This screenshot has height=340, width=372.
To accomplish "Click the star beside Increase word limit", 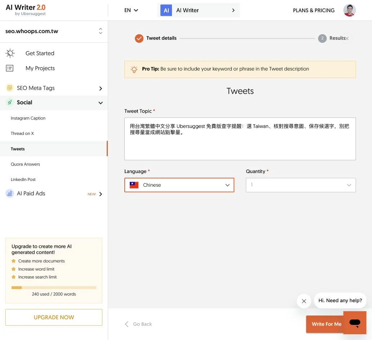I will tap(14, 269).
